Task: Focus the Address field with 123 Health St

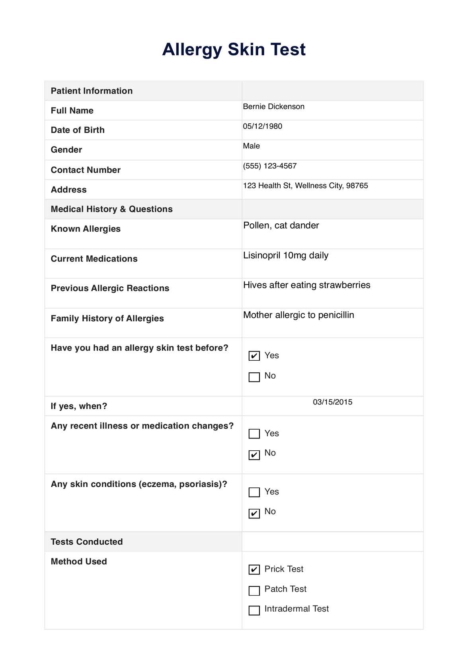Action: click(332, 189)
